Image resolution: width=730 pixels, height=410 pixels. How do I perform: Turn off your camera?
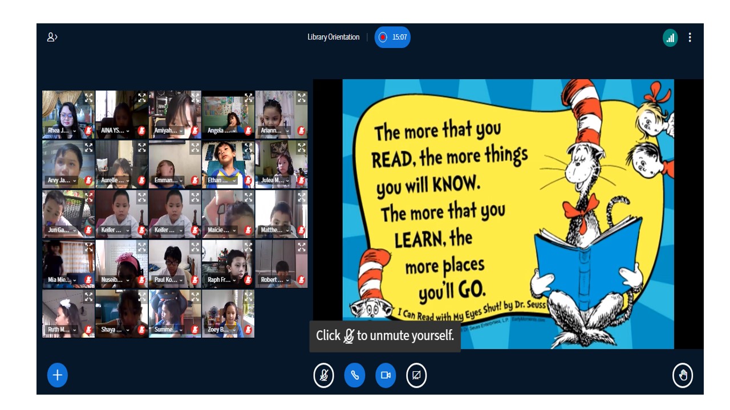[386, 375]
